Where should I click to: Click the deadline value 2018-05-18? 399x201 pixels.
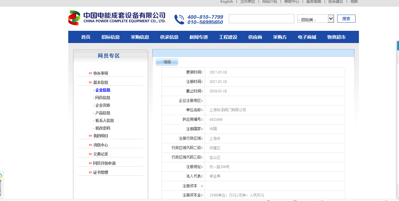[218, 91]
